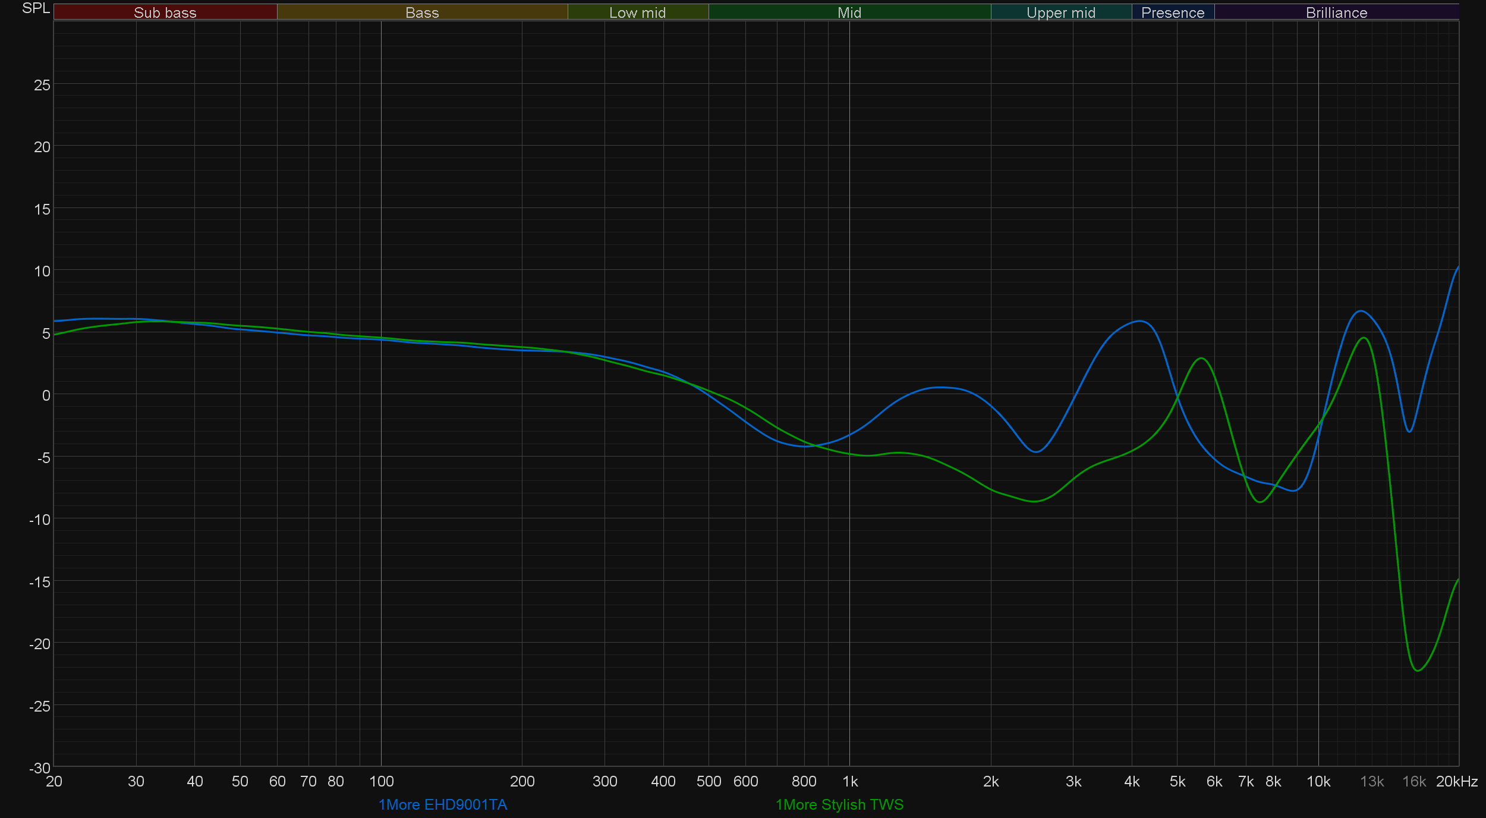Click the 0 dB axis label

pos(46,395)
